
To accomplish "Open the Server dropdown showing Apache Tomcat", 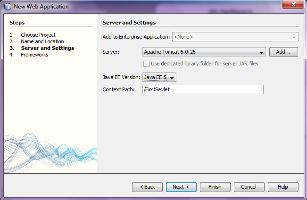I will point(204,52).
